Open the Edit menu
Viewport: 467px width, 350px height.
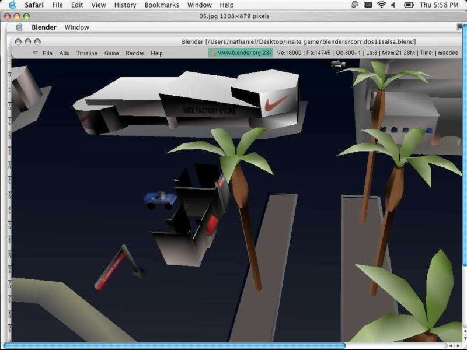point(77,5)
